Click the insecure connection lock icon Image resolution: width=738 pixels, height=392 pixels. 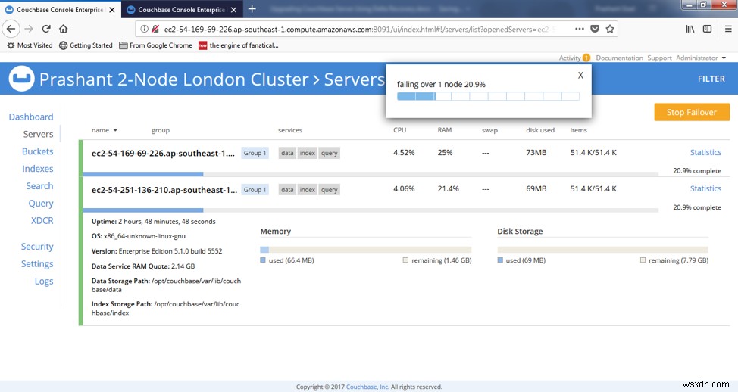tap(155, 30)
